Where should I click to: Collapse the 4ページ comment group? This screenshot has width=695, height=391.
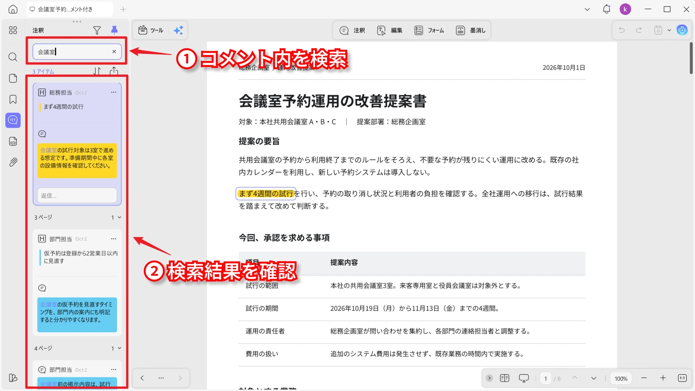point(120,348)
